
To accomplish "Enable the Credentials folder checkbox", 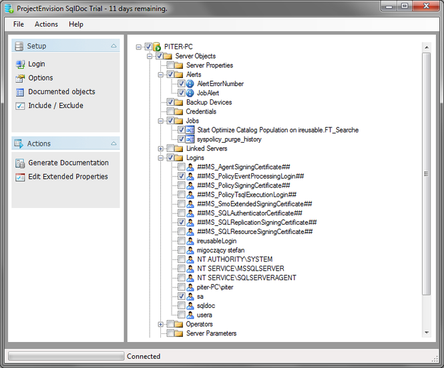I will click(170, 111).
